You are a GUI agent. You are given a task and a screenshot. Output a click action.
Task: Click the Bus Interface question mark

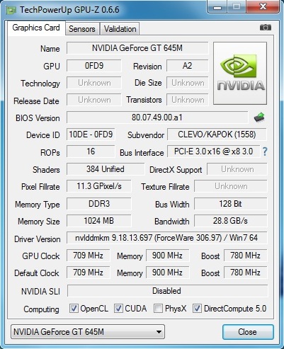click(265, 151)
